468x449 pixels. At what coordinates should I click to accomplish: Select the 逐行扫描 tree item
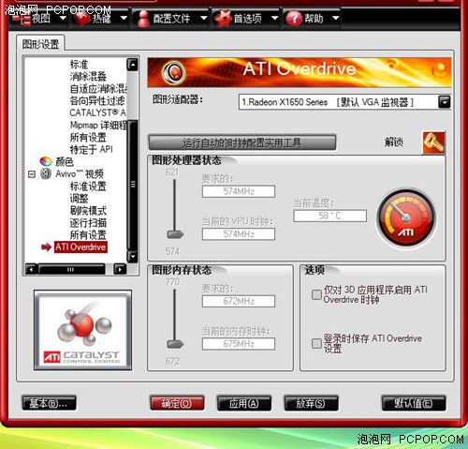pyautogui.click(x=88, y=223)
